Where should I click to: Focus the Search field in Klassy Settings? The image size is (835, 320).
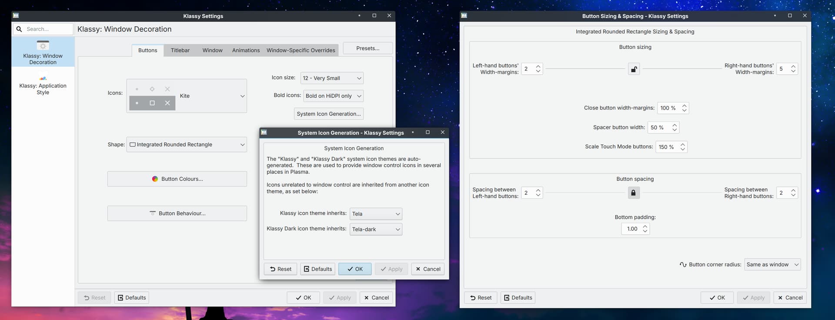(x=43, y=29)
